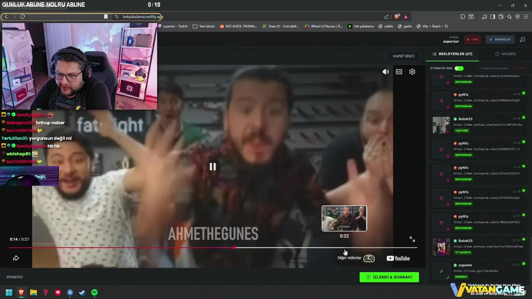Open the pop-out window icon beside DURAKLAT
532x299 pixels.
523,39
